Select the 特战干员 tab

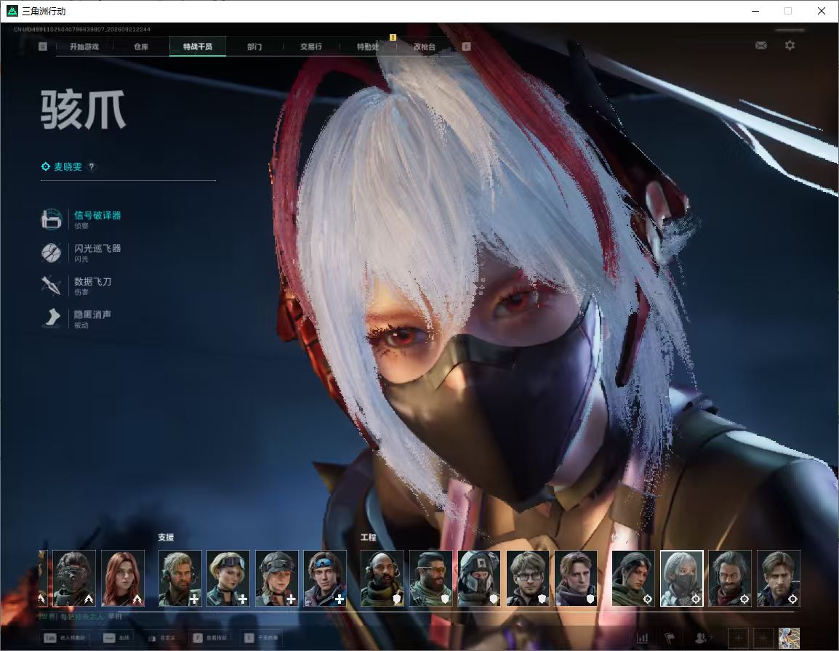coord(198,46)
